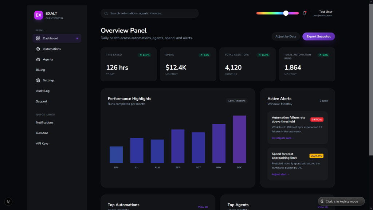Click the search magnifier icon
This screenshot has height=210, width=373.
pyautogui.click(x=106, y=13)
